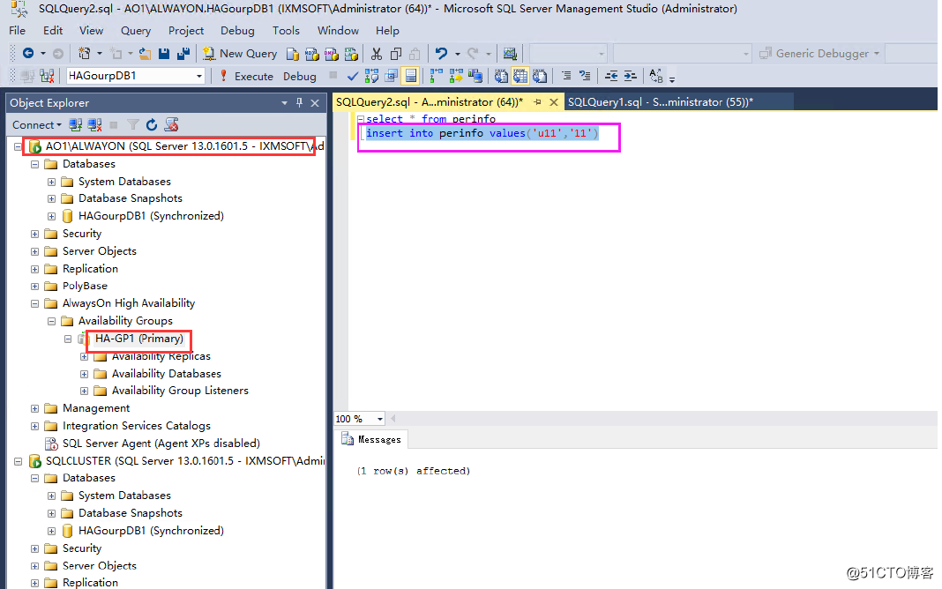Display Estimated Execution Plan icon
This screenshot has width=942, height=589.
coord(371,76)
